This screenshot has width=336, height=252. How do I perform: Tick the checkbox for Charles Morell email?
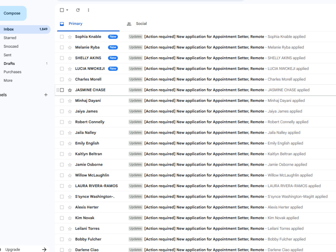(x=62, y=79)
